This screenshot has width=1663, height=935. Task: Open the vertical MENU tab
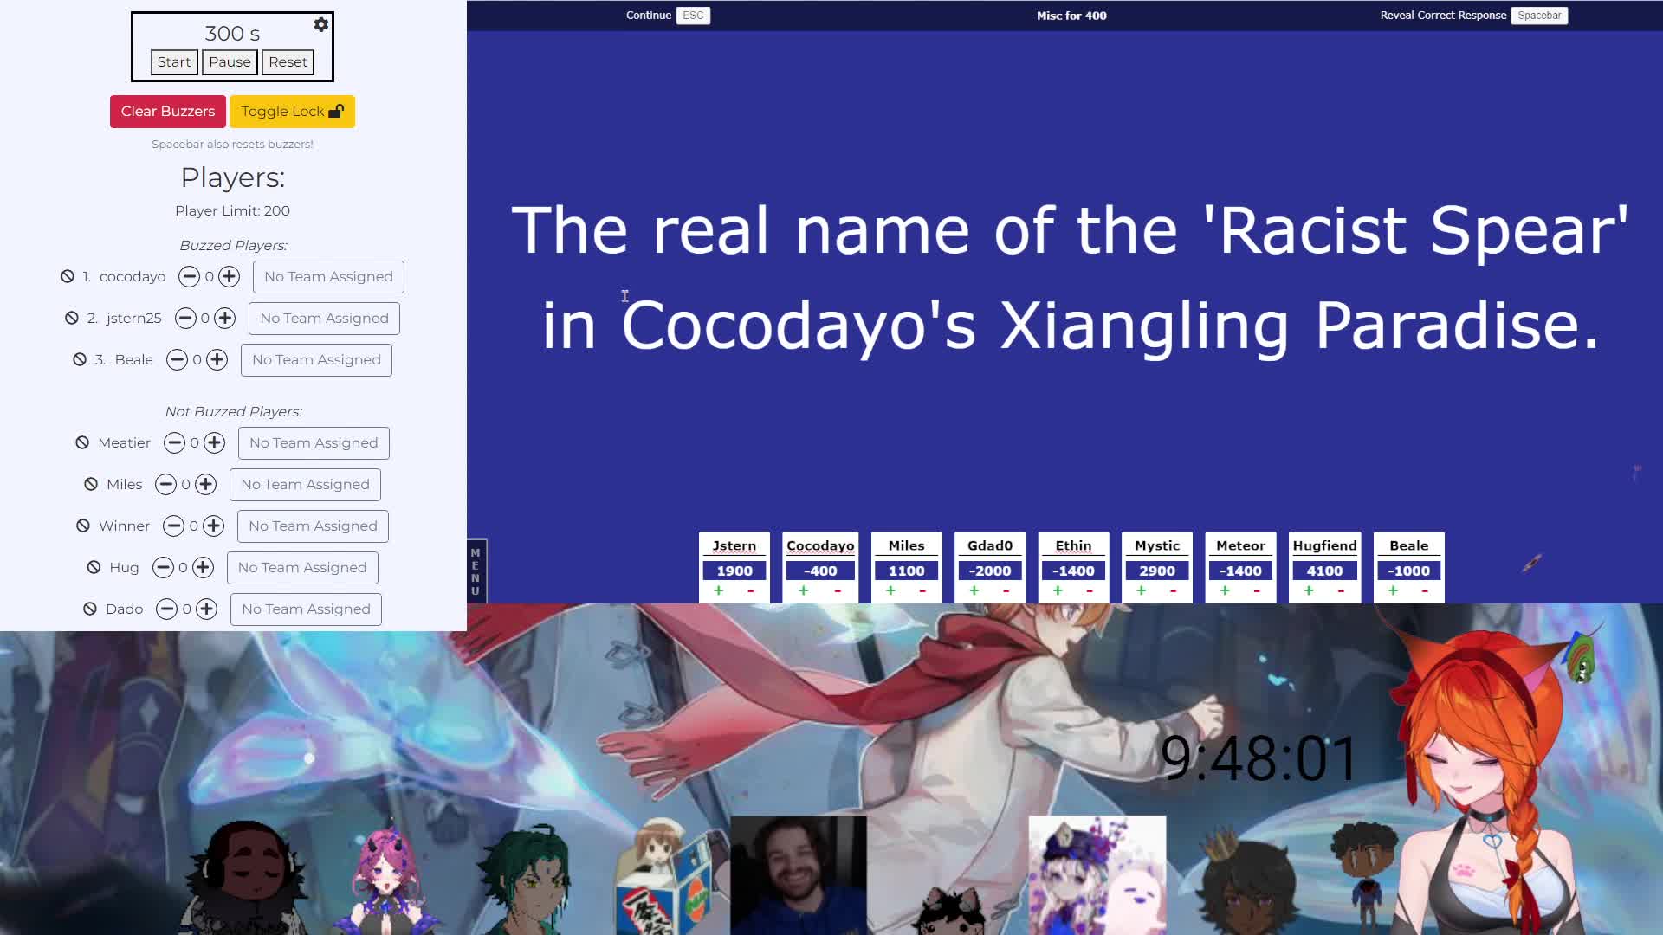tap(476, 571)
